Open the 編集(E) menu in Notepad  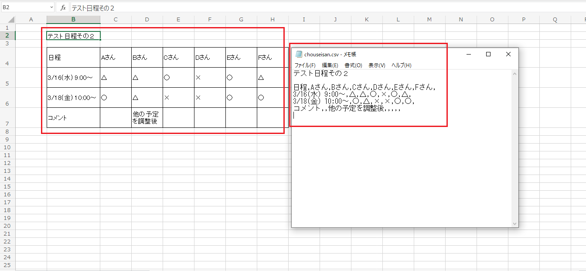330,65
